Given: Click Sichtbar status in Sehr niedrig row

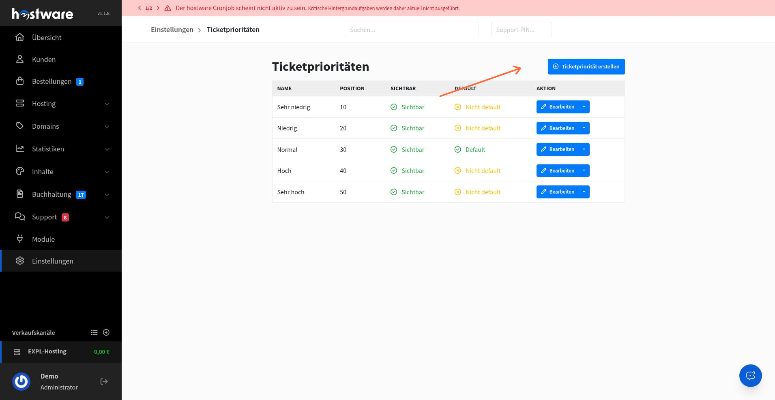Looking at the screenshot, I should pos(407,107).
